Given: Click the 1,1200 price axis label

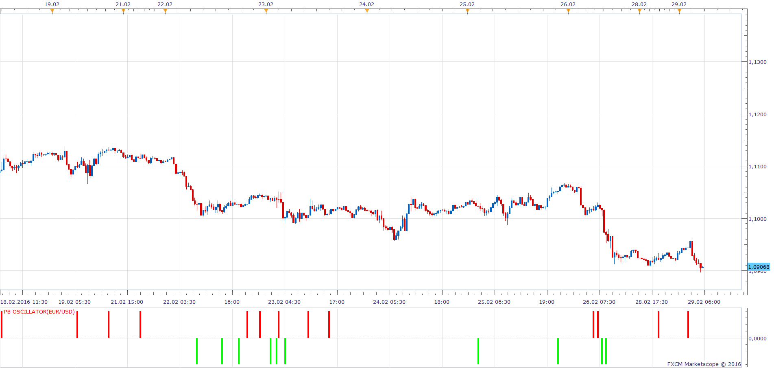Looking at the screenshot, I should pyautogui.click(x=758, y=115).
